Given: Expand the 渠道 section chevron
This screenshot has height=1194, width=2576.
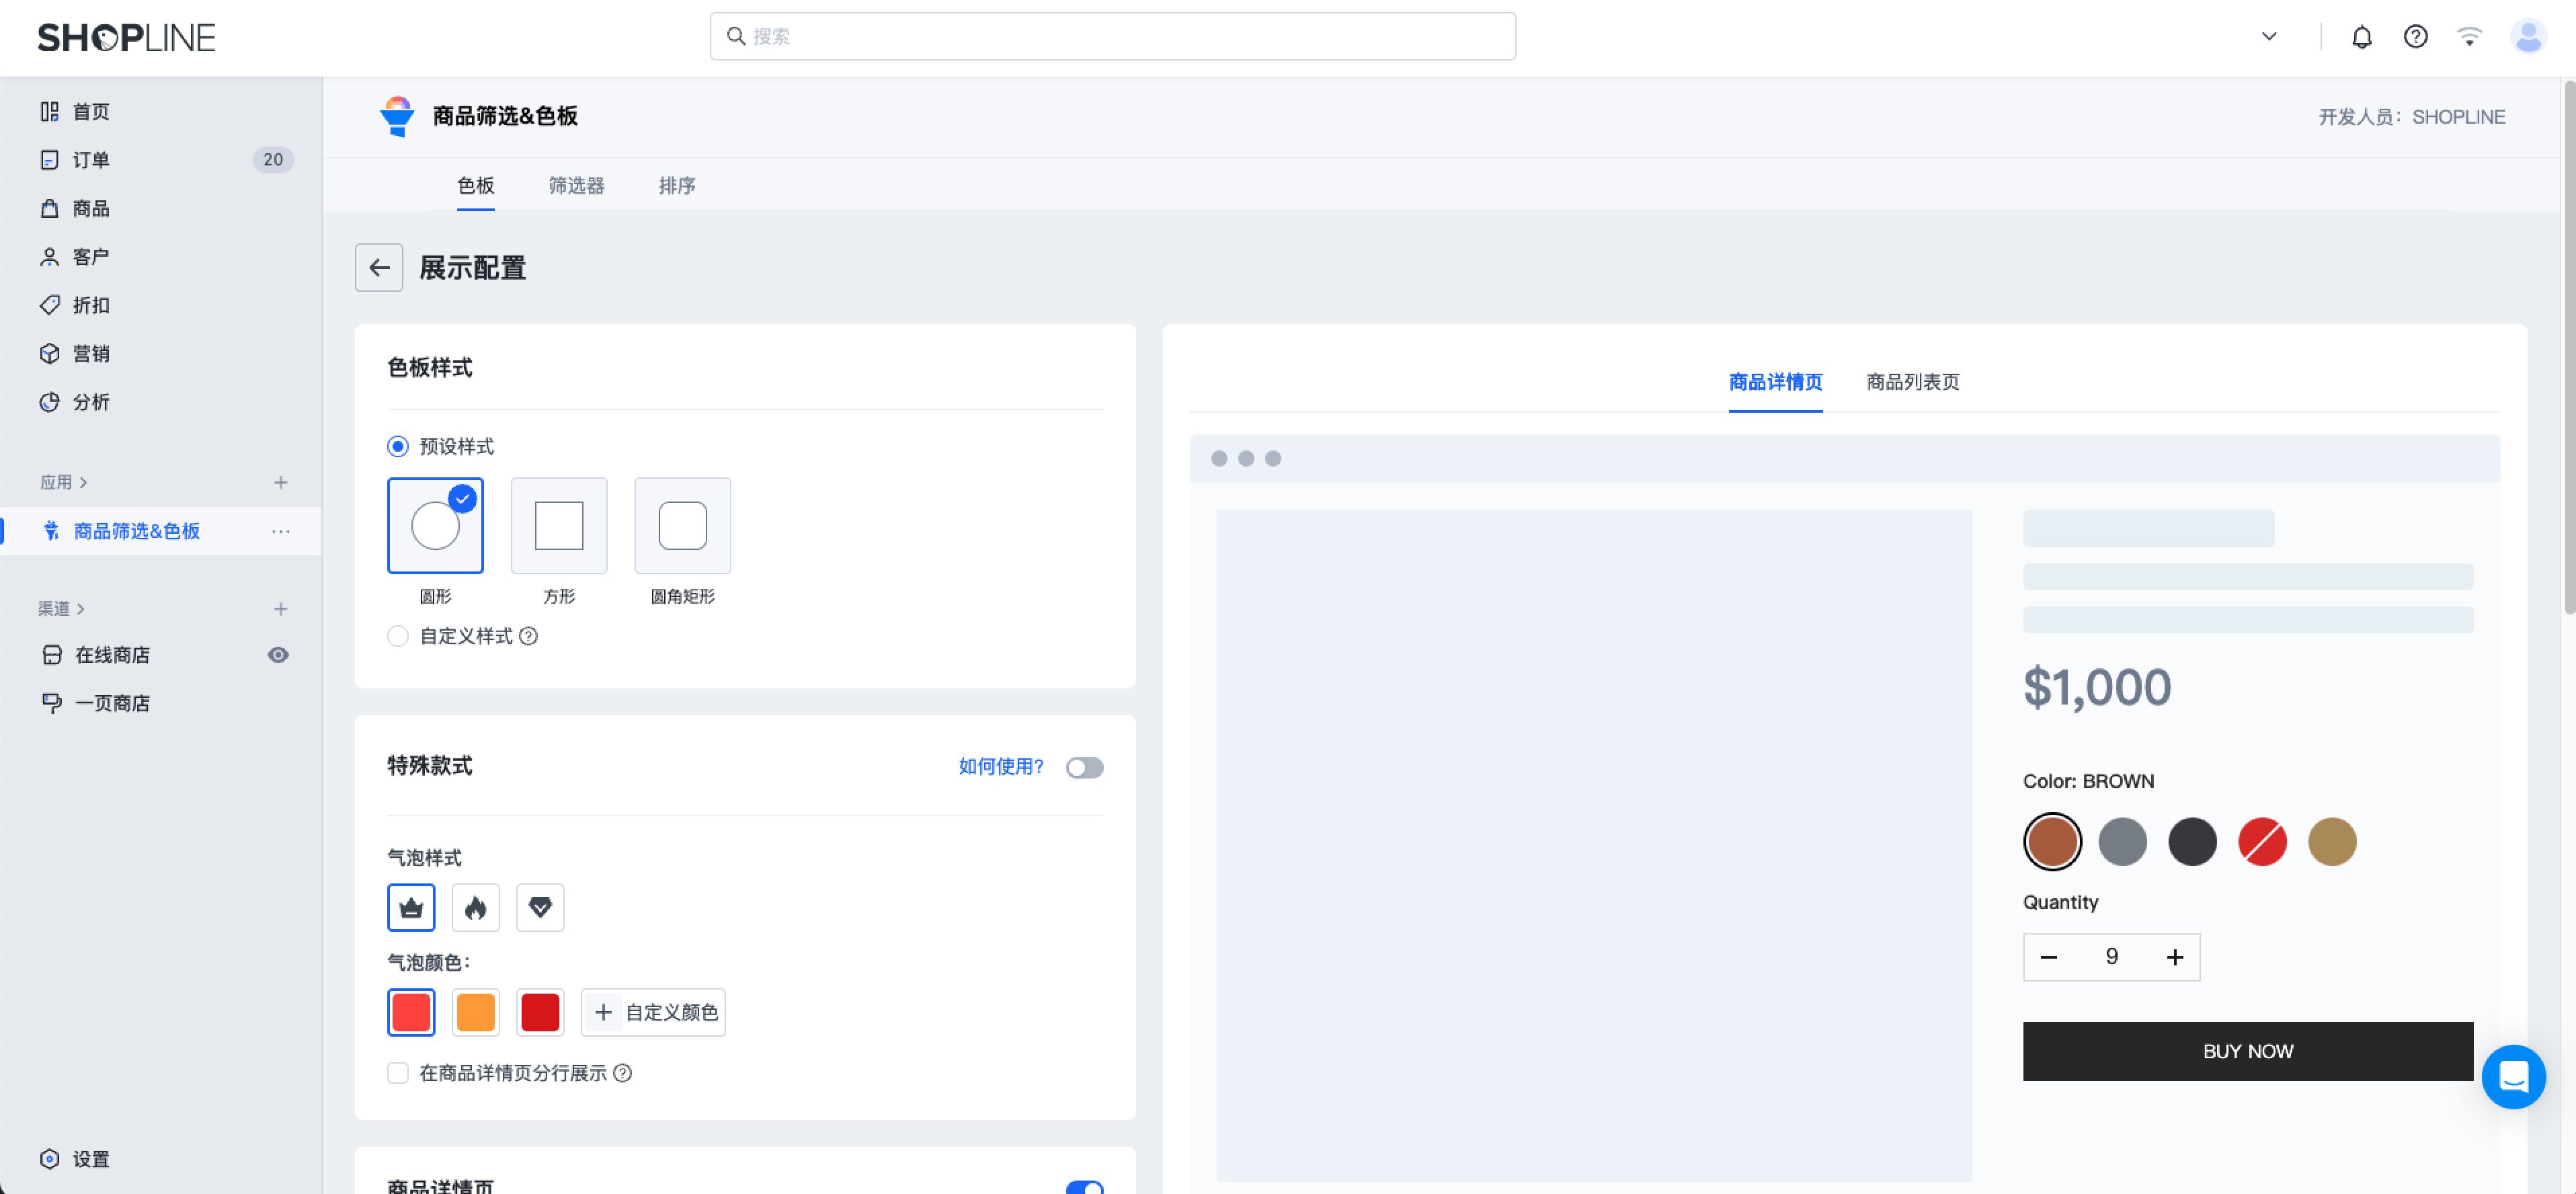Looking at the screenshot, I should point(81,608).
